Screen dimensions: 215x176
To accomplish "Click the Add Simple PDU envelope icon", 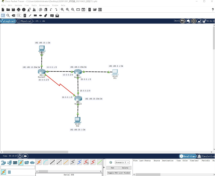I will pyautogui.click(x=52, y=15).
